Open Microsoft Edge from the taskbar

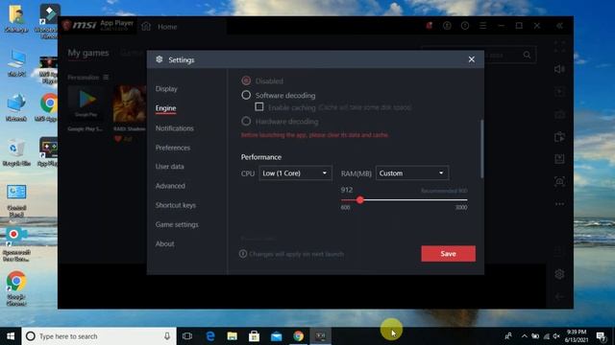210,336
